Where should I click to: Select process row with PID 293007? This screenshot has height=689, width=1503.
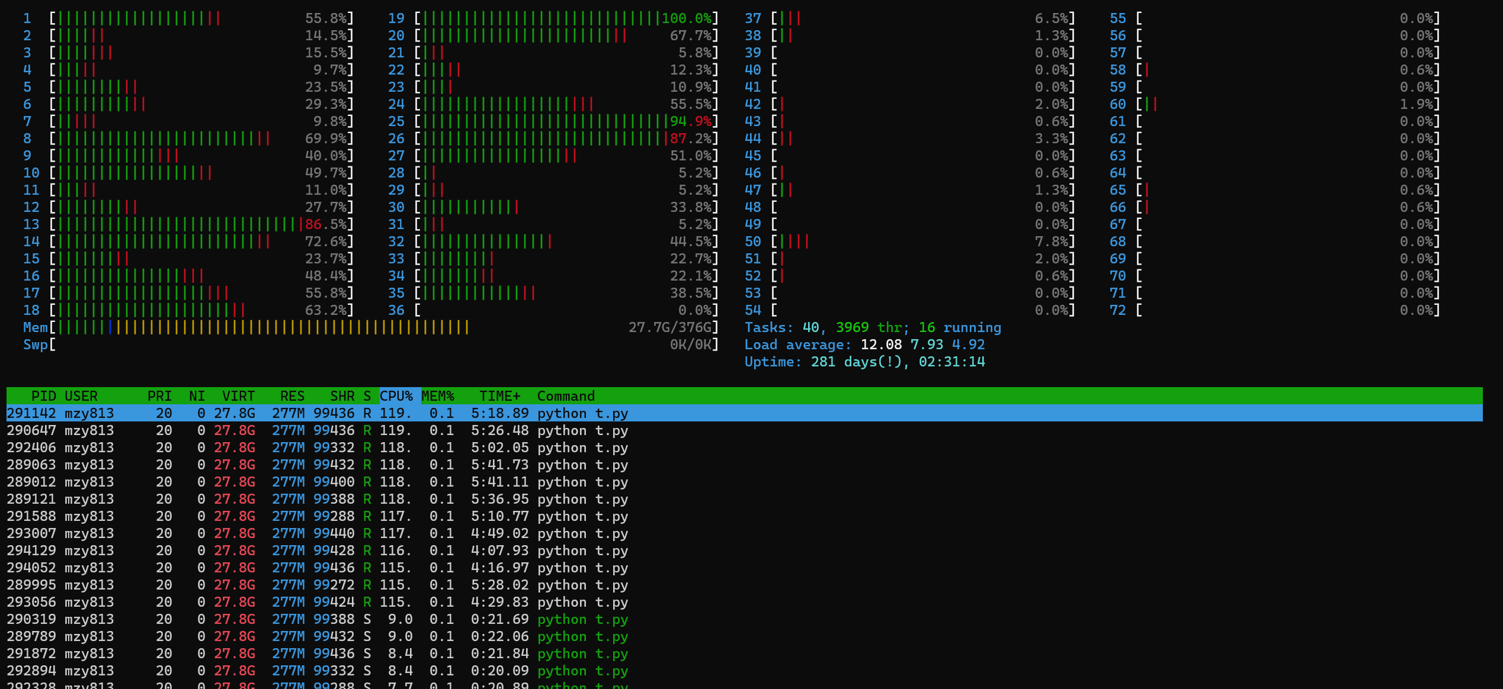317,533
